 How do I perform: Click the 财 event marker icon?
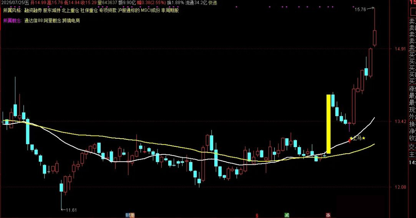128,215
